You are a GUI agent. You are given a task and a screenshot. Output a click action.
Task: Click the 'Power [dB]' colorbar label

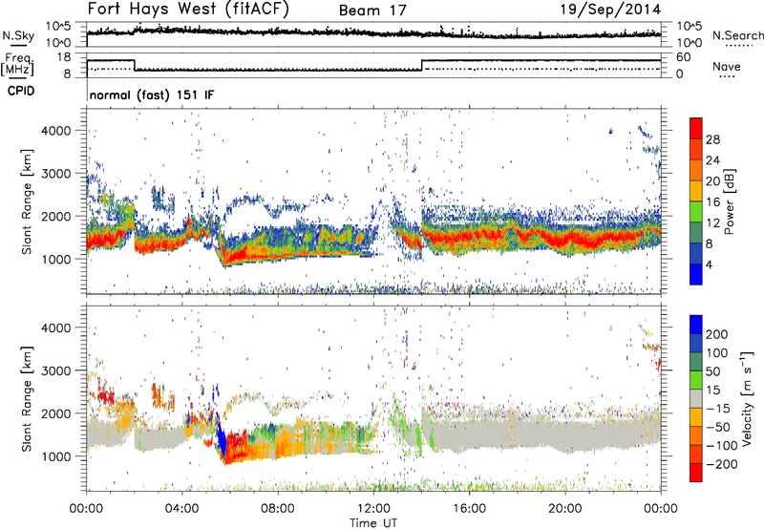pos(729,201)
